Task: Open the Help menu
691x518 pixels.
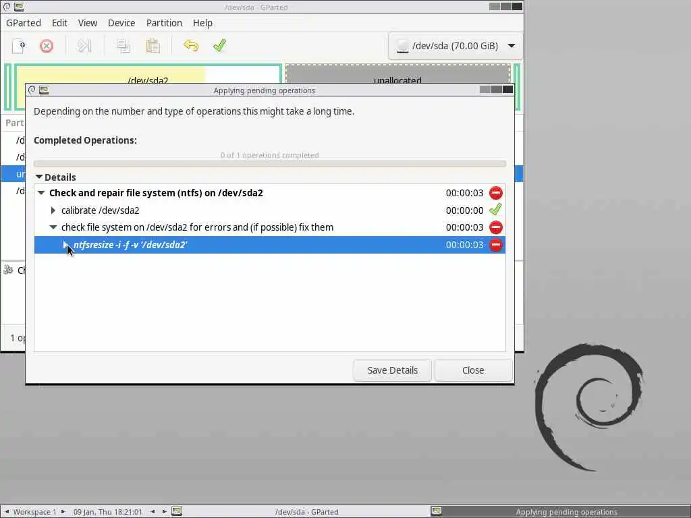Action: (202, 23)
